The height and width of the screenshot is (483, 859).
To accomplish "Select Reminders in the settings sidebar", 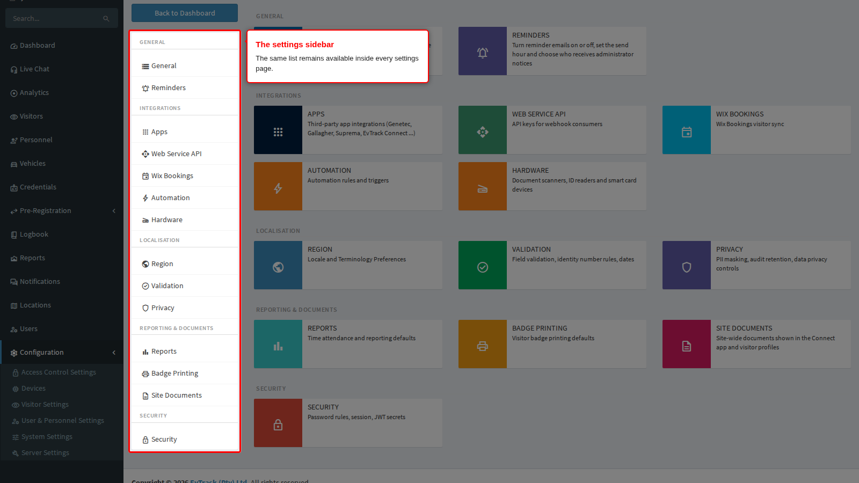I will click(185, 87).
